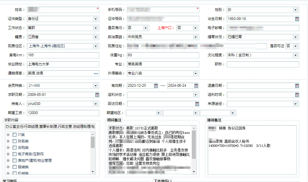This screenshot has width=308, height=182.
Task: Open the 会员种类 dropdown
Action: [96, 86]
